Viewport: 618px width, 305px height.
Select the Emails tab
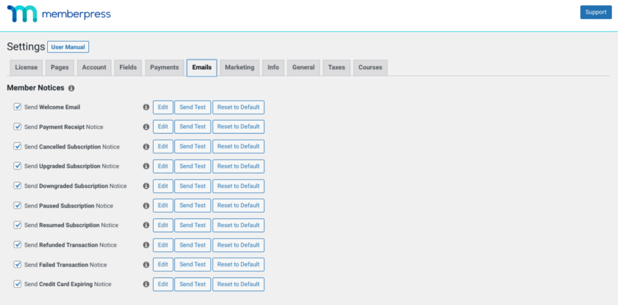pyautogui.click(x=202, y=68)
